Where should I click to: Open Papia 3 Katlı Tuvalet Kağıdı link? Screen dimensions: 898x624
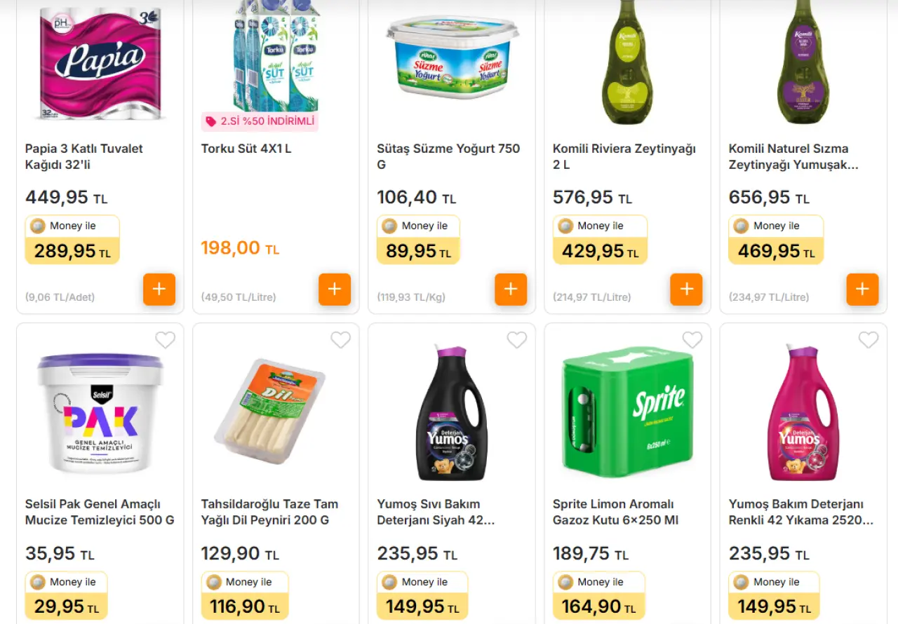pyautogui.click(x=84, y=157)
